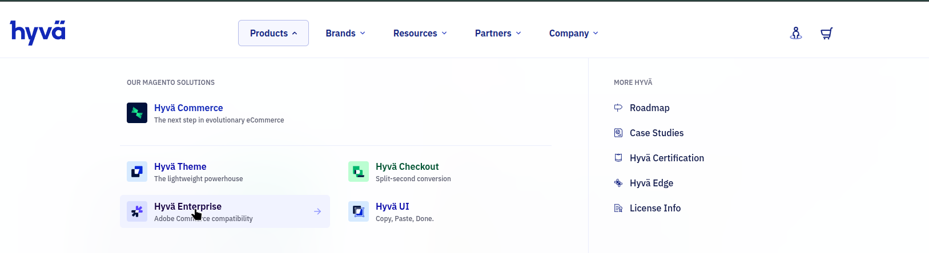
Task: Click the Hyvä UI product icon
Action: [x=359, y=211]
